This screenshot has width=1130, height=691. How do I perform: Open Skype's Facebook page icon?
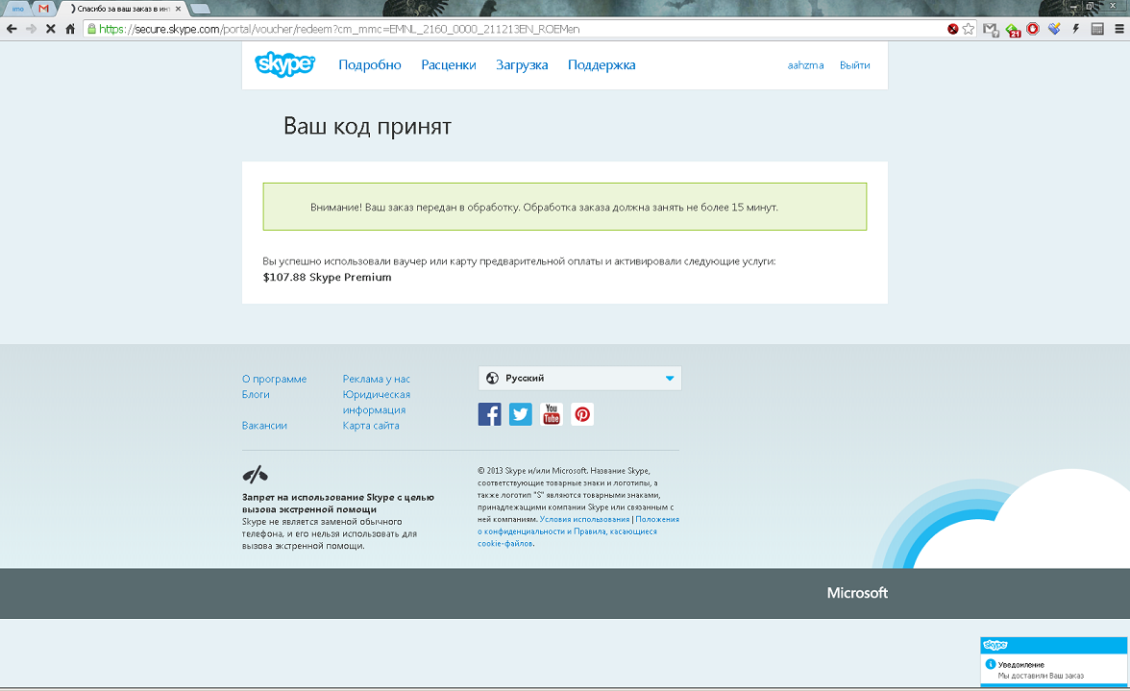[489, 414]
